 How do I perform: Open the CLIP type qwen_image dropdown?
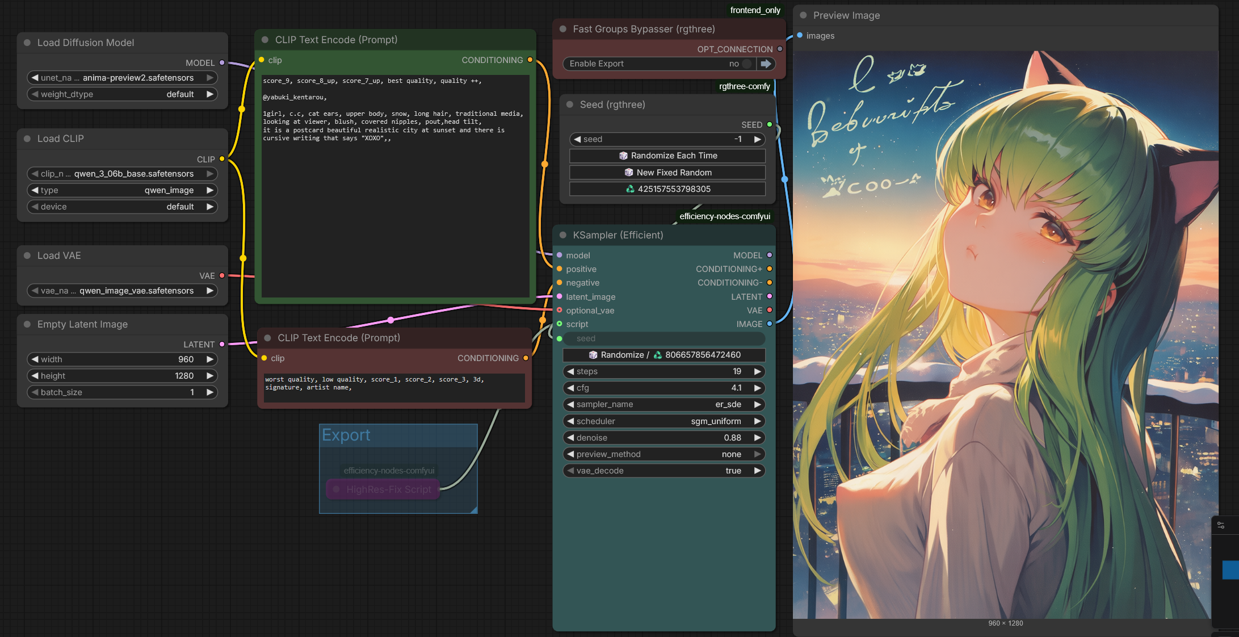tap(122, 190)
